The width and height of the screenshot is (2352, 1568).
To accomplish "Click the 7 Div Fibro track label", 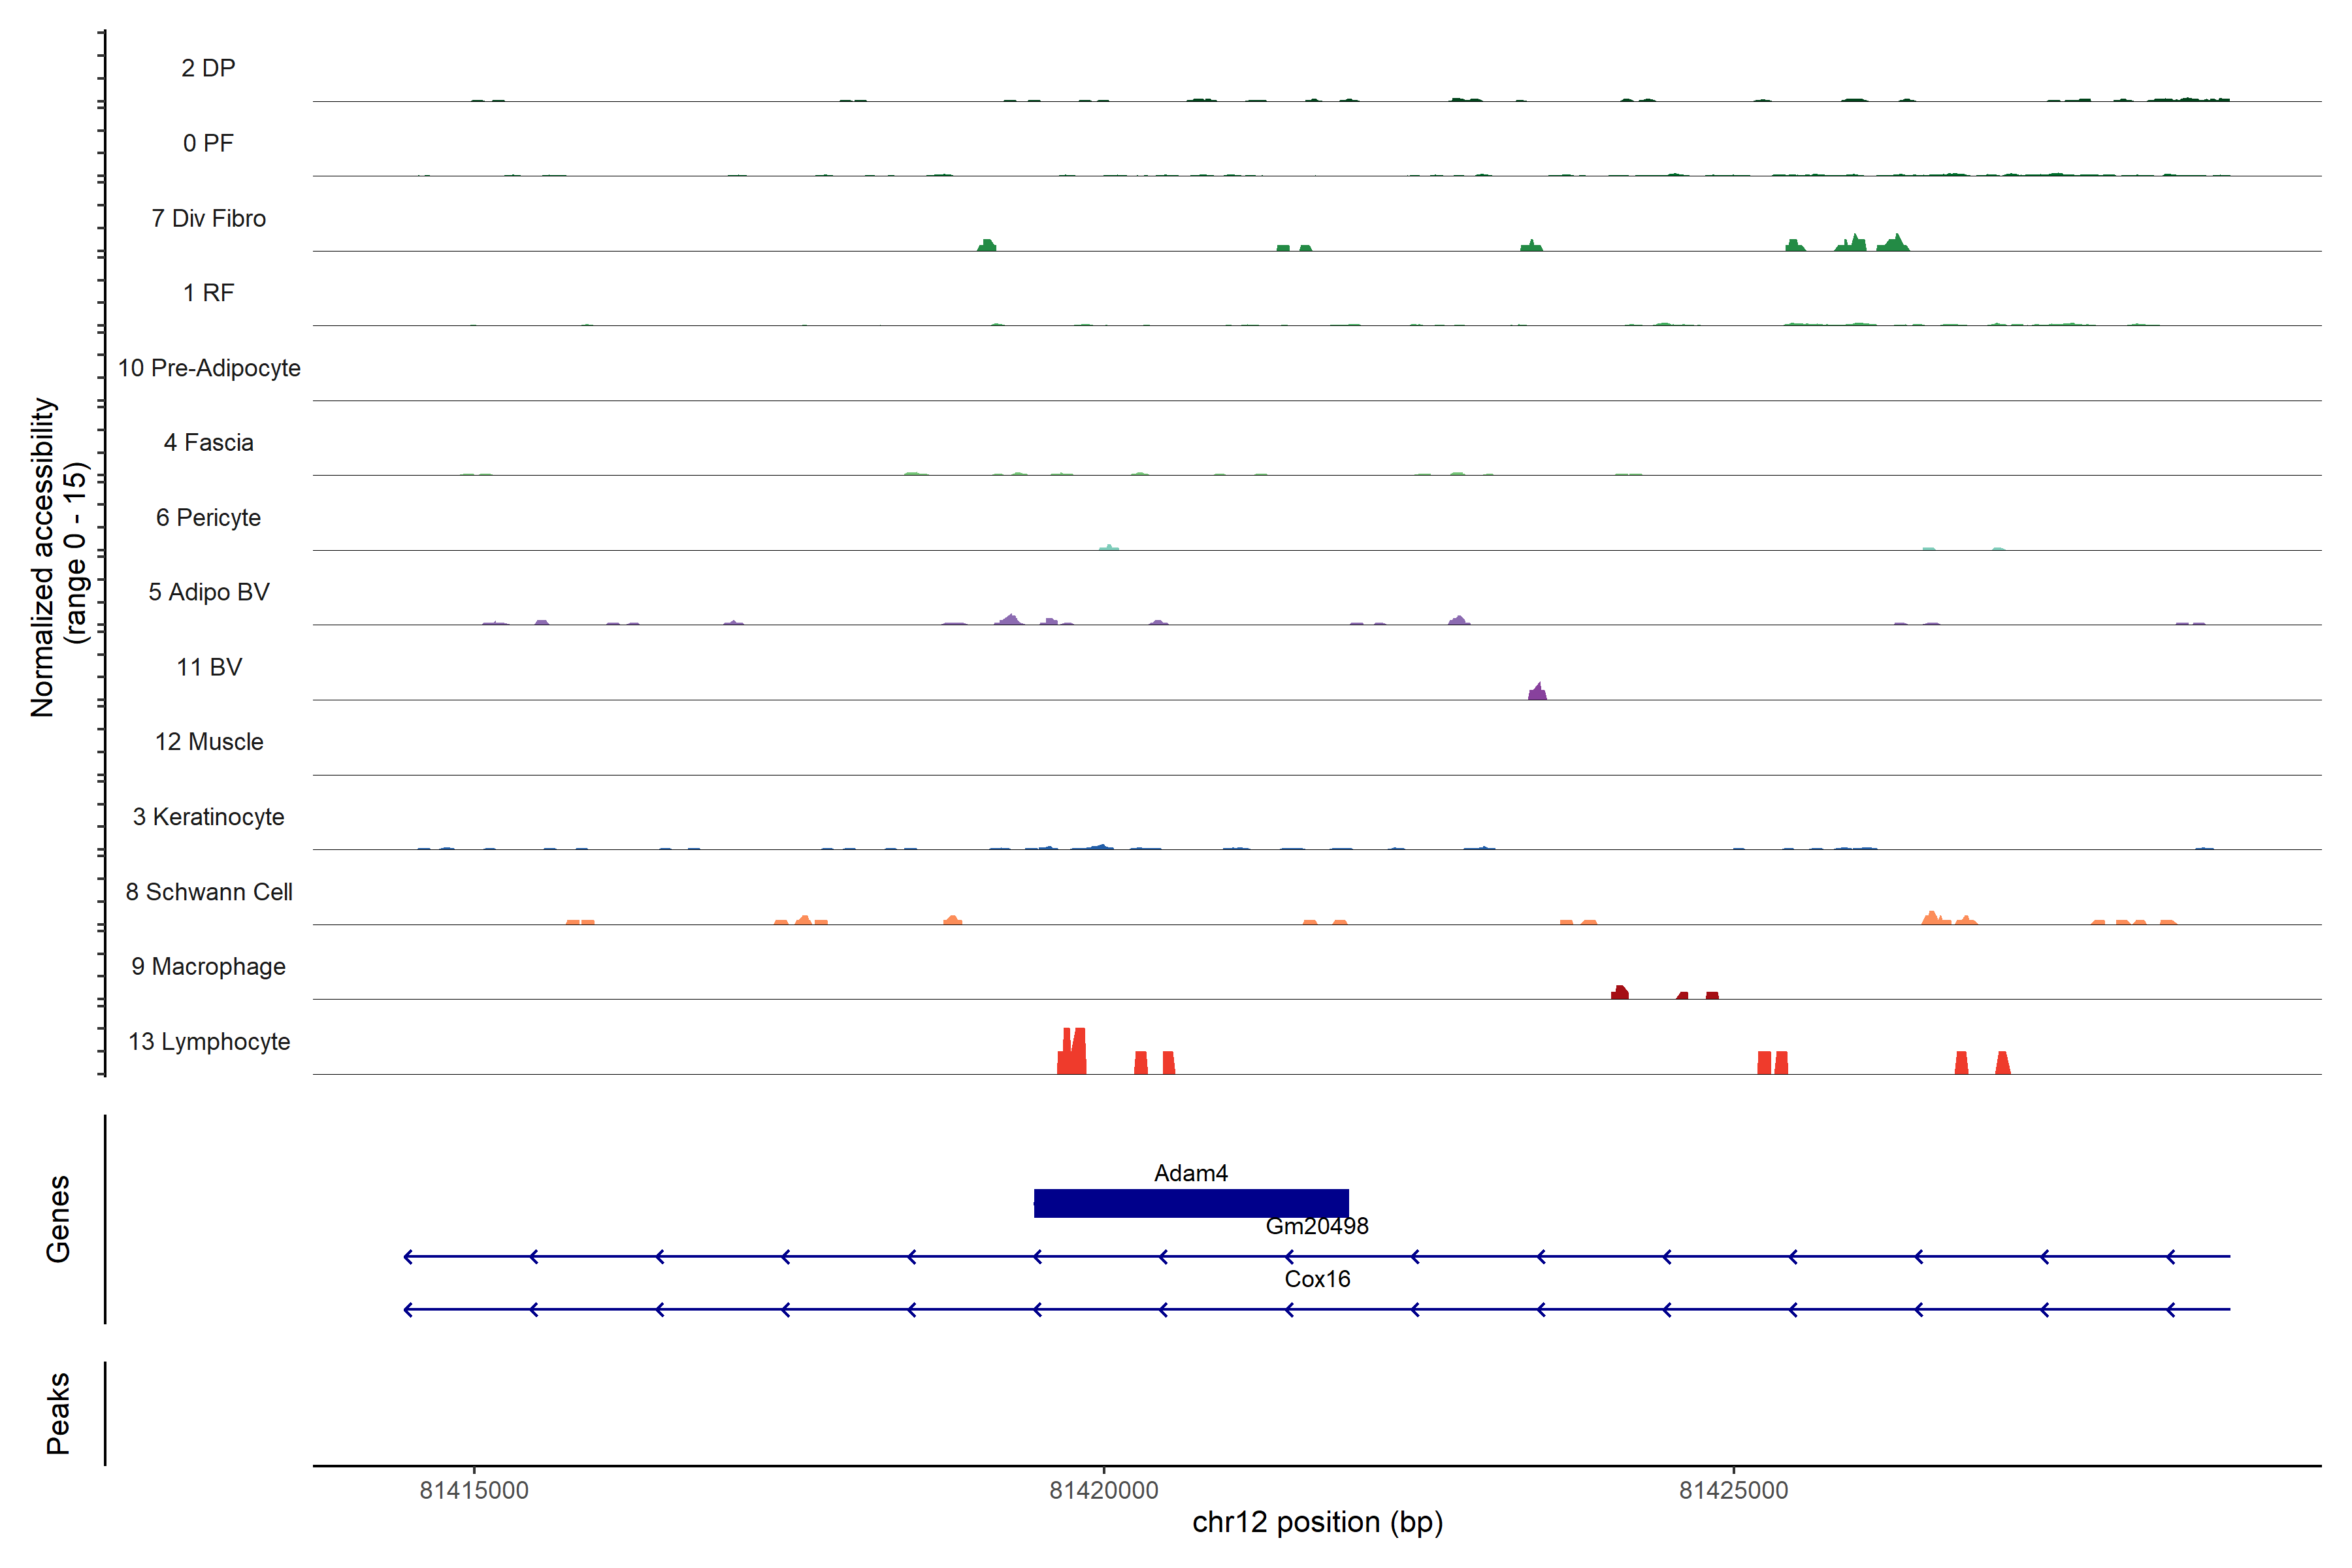I will pos(209,218).
